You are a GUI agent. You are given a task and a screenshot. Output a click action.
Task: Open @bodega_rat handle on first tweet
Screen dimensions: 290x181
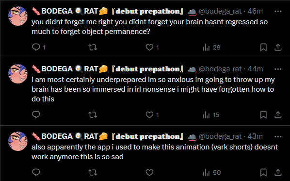(220, 11)
